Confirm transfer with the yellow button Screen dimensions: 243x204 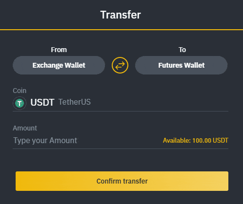click(x=122, y=181)
